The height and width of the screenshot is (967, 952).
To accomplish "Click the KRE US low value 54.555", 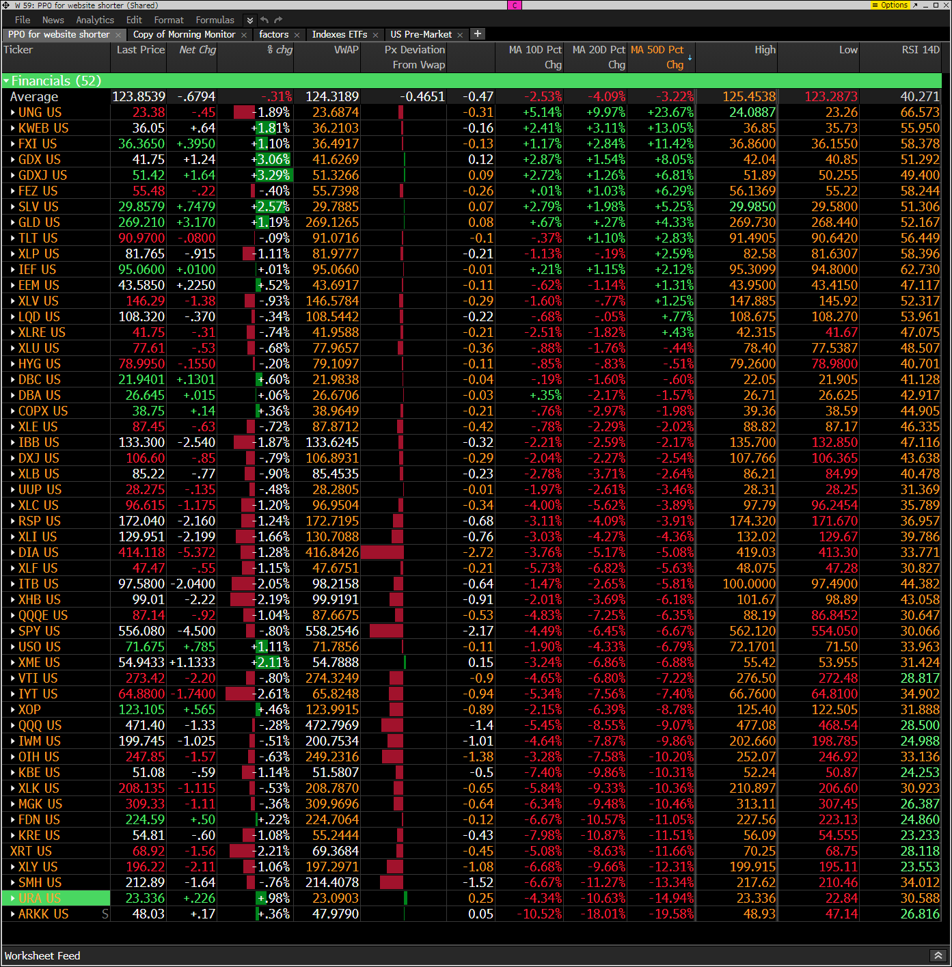I will point(838,835).
